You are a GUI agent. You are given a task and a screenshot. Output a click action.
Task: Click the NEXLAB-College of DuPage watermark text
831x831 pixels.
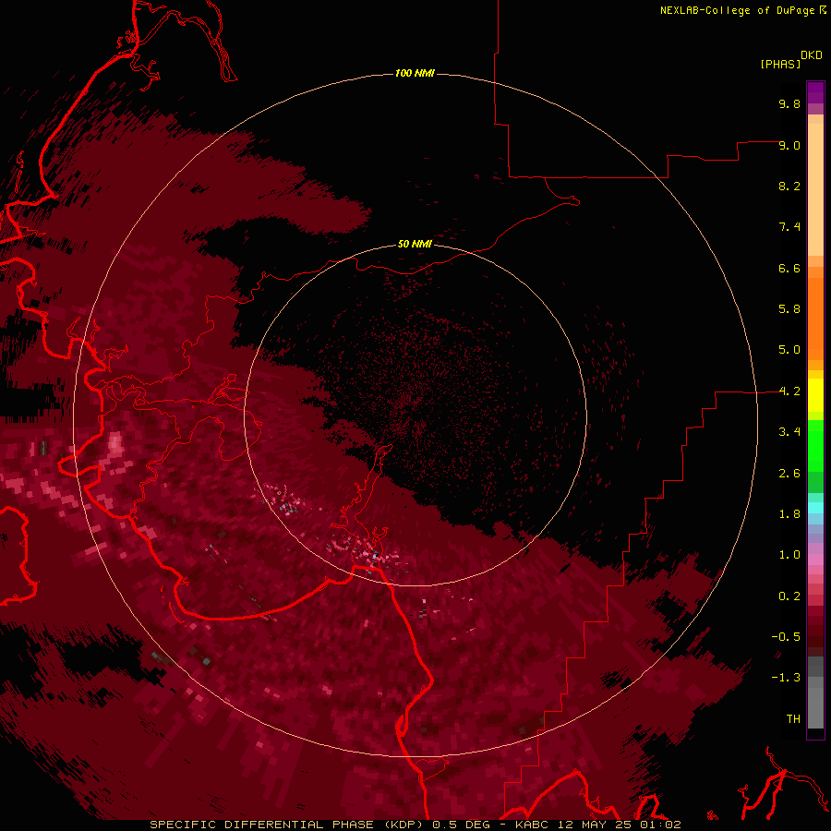click(738, 10)
